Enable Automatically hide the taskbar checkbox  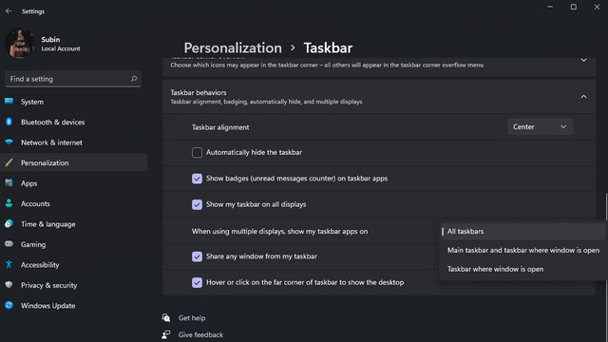(197, 152)
